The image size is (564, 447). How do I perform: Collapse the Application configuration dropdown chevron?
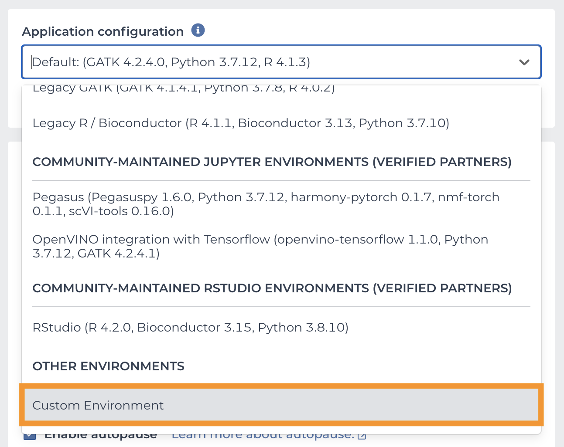pos(524,62)
